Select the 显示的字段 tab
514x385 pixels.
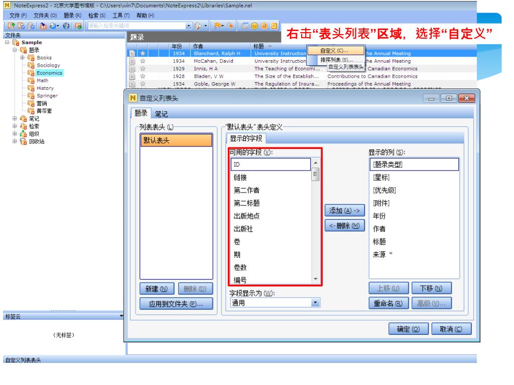coord(246,138)
